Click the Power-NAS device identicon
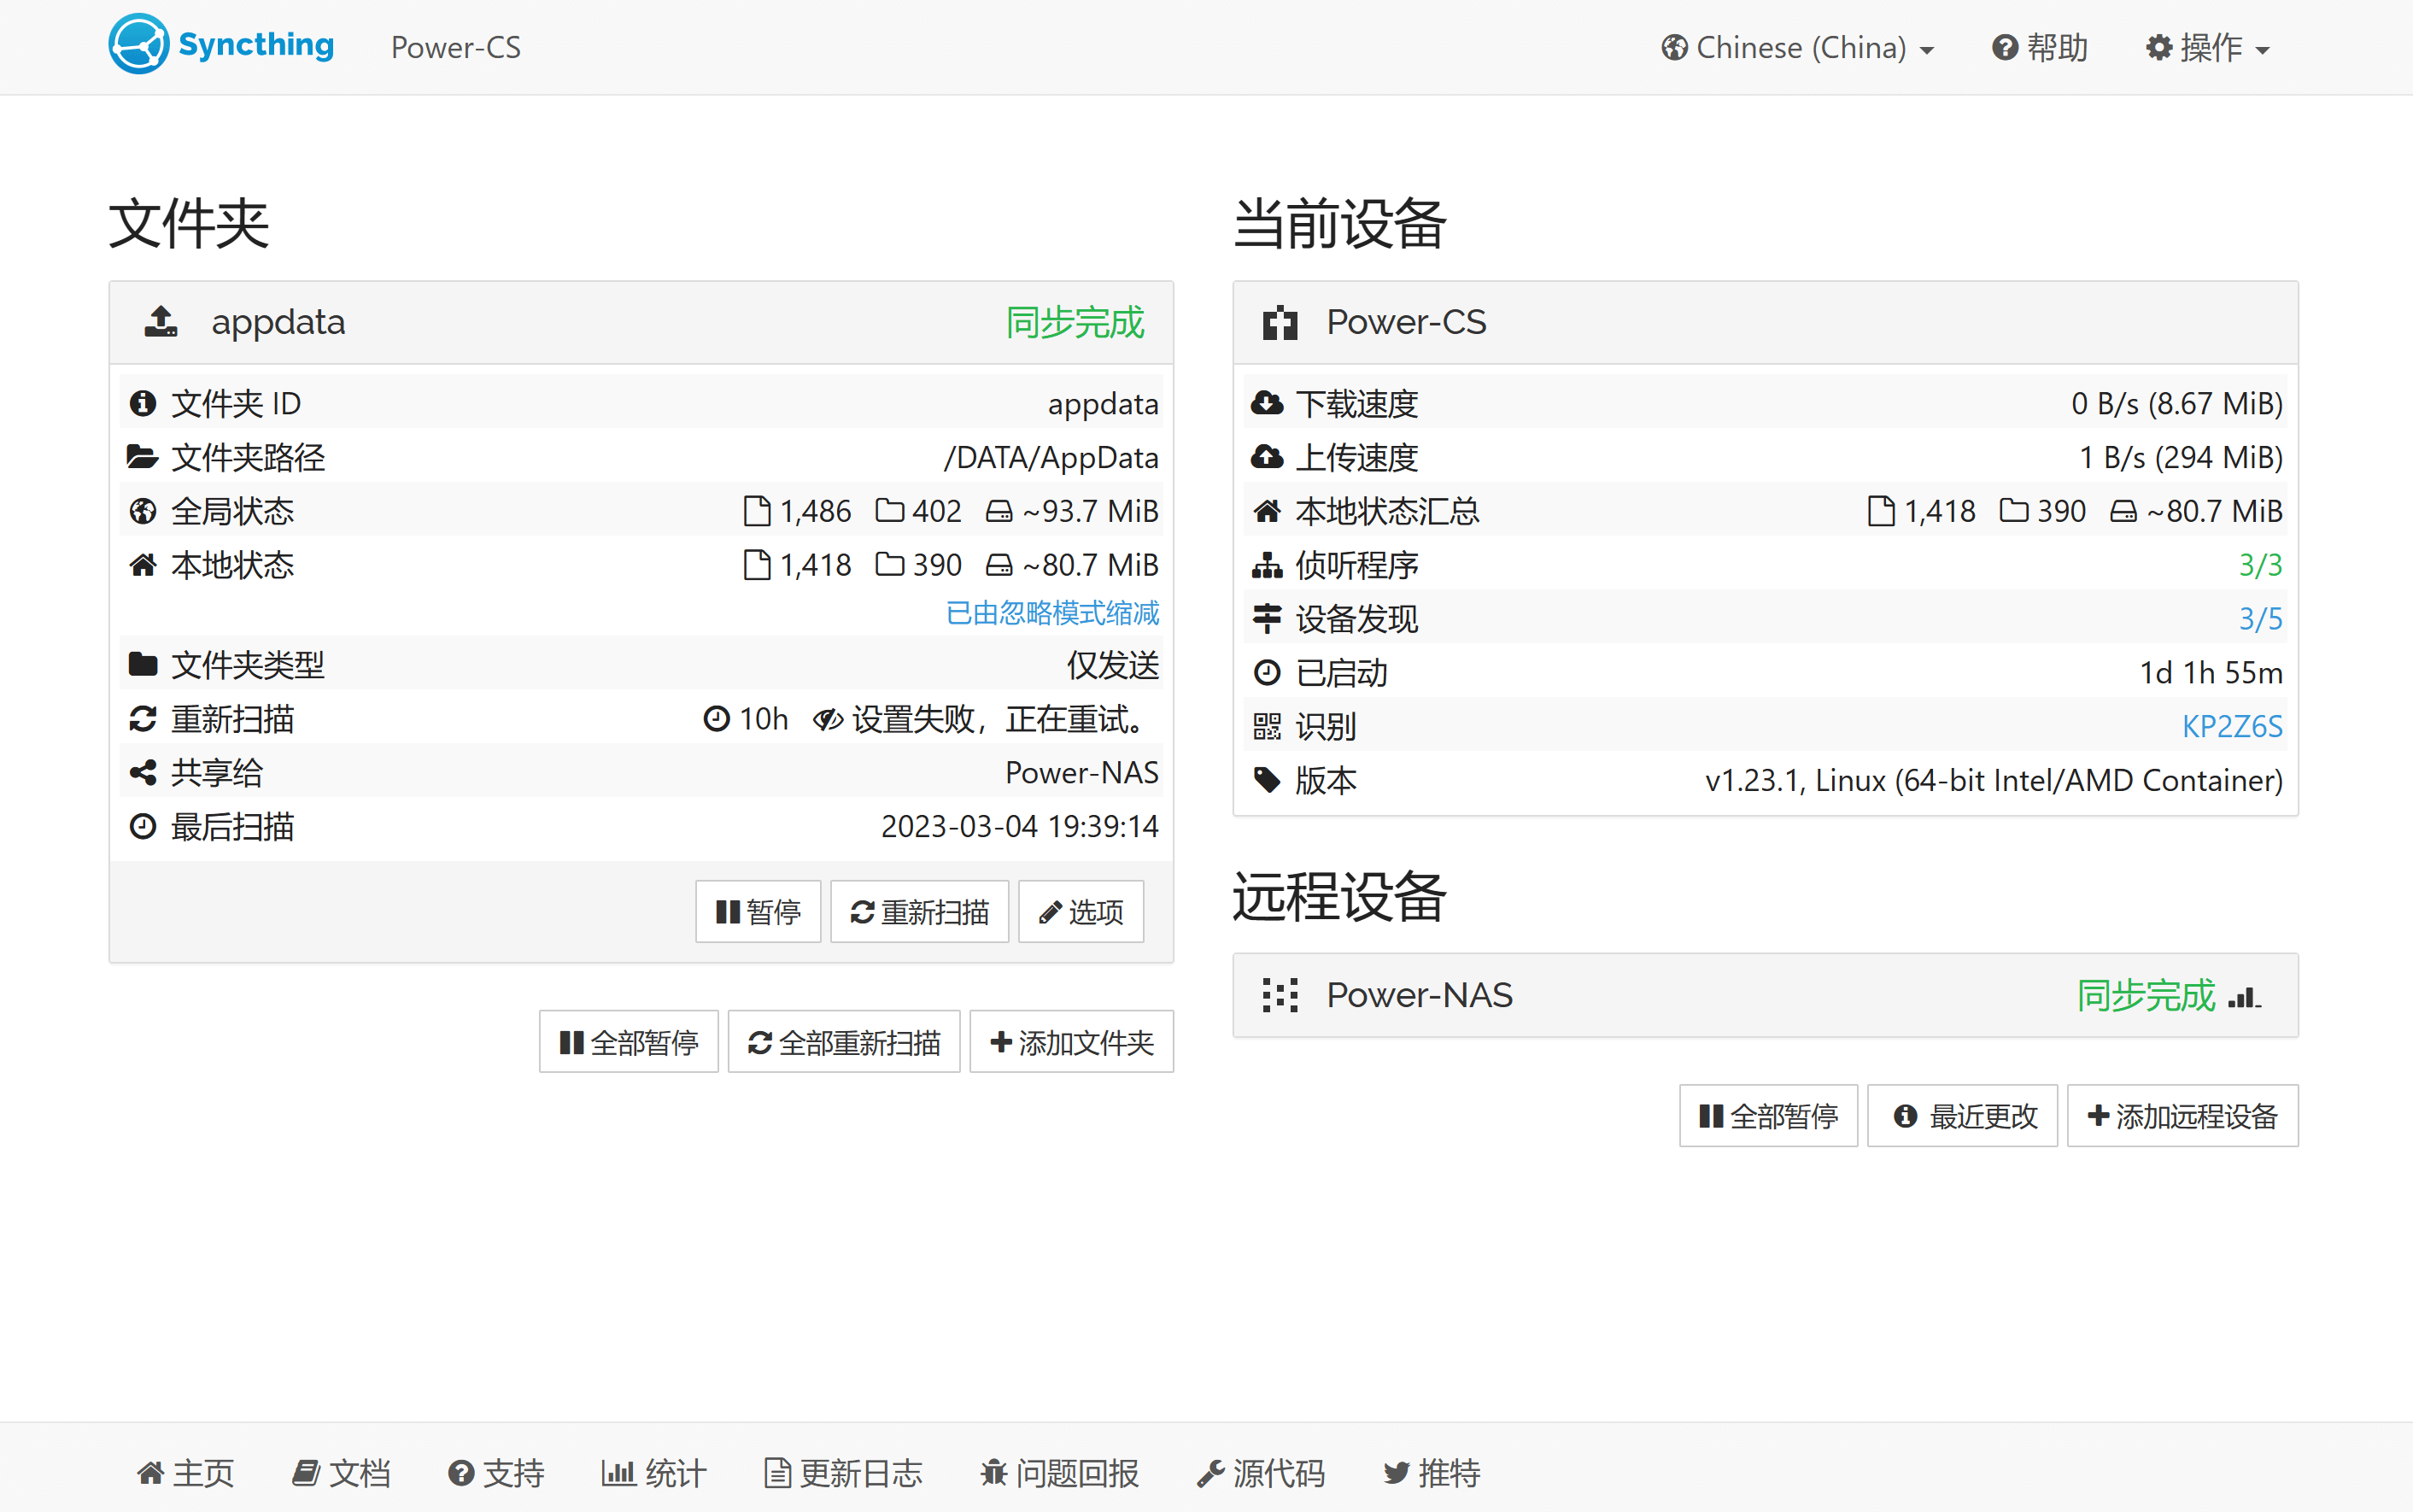The image size is (2413, 1512). coord(1280,995)
